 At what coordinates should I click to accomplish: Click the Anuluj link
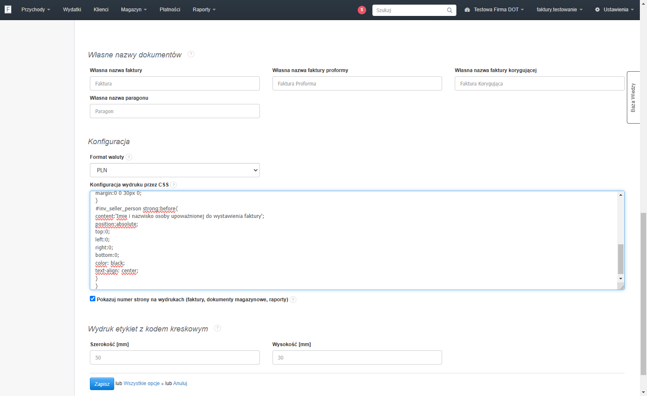tap(180, 383)
